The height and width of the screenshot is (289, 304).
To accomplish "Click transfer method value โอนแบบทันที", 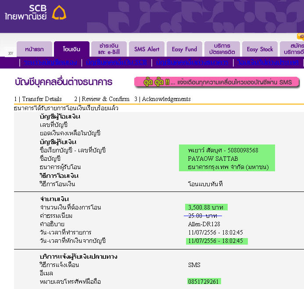I will 205,184.
